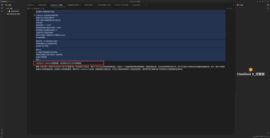
Task: Switch to the 什么助听器快 tab
Action: (x=136, y=5)
